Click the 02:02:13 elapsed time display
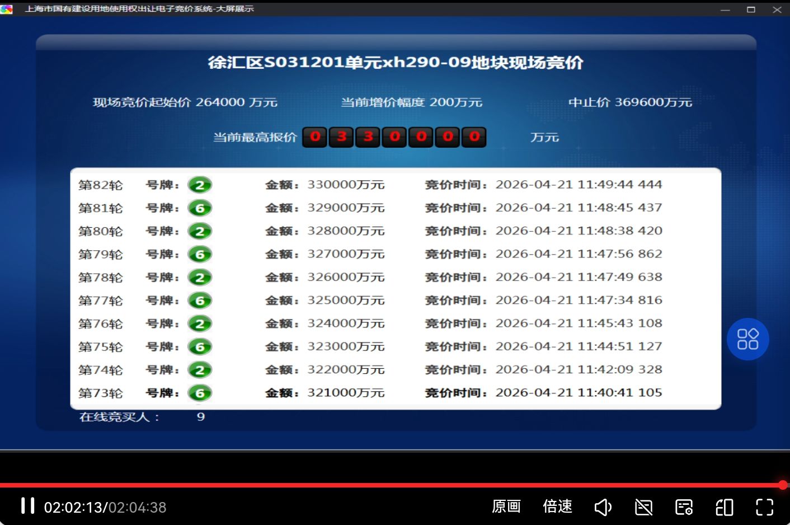The height and width of the screenshot is (525, 790). coord(74,508)
